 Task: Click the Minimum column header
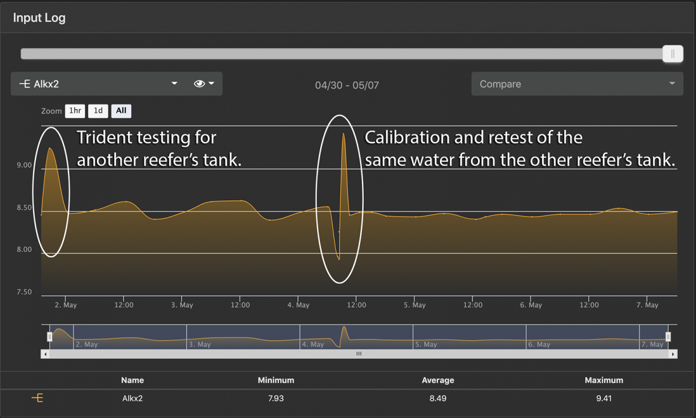click(x=275, y=380)
